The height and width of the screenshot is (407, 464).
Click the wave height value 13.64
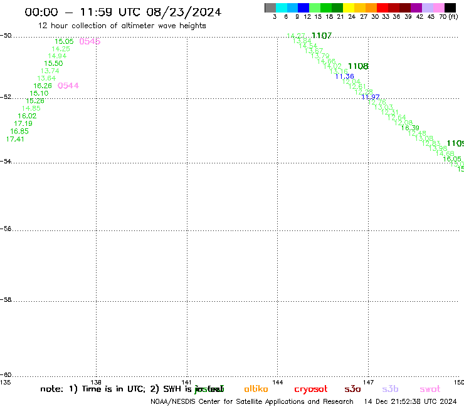click(46, 78)
